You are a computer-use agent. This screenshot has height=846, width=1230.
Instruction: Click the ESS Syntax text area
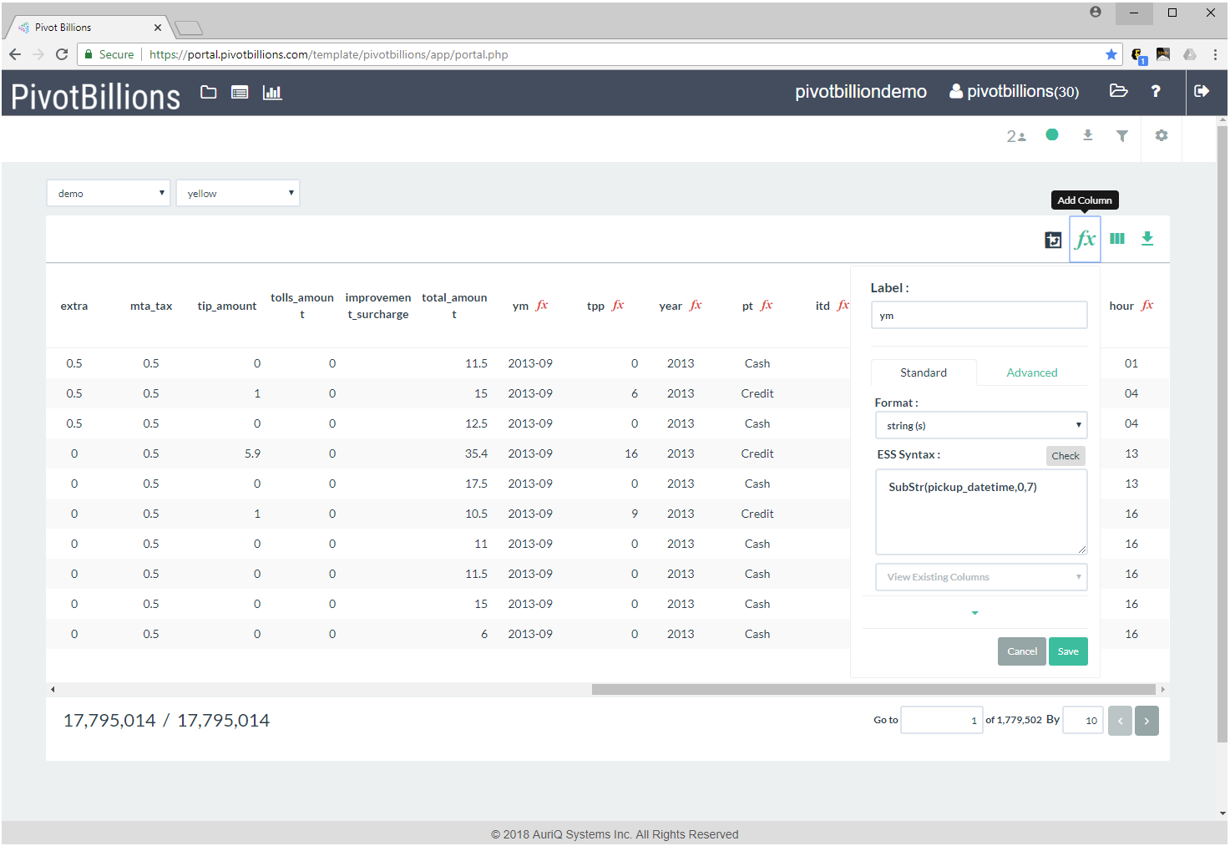point(981,512)
